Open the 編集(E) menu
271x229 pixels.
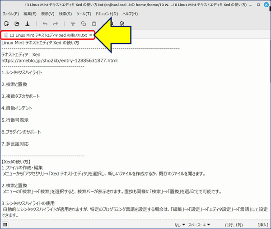point(30,14)
